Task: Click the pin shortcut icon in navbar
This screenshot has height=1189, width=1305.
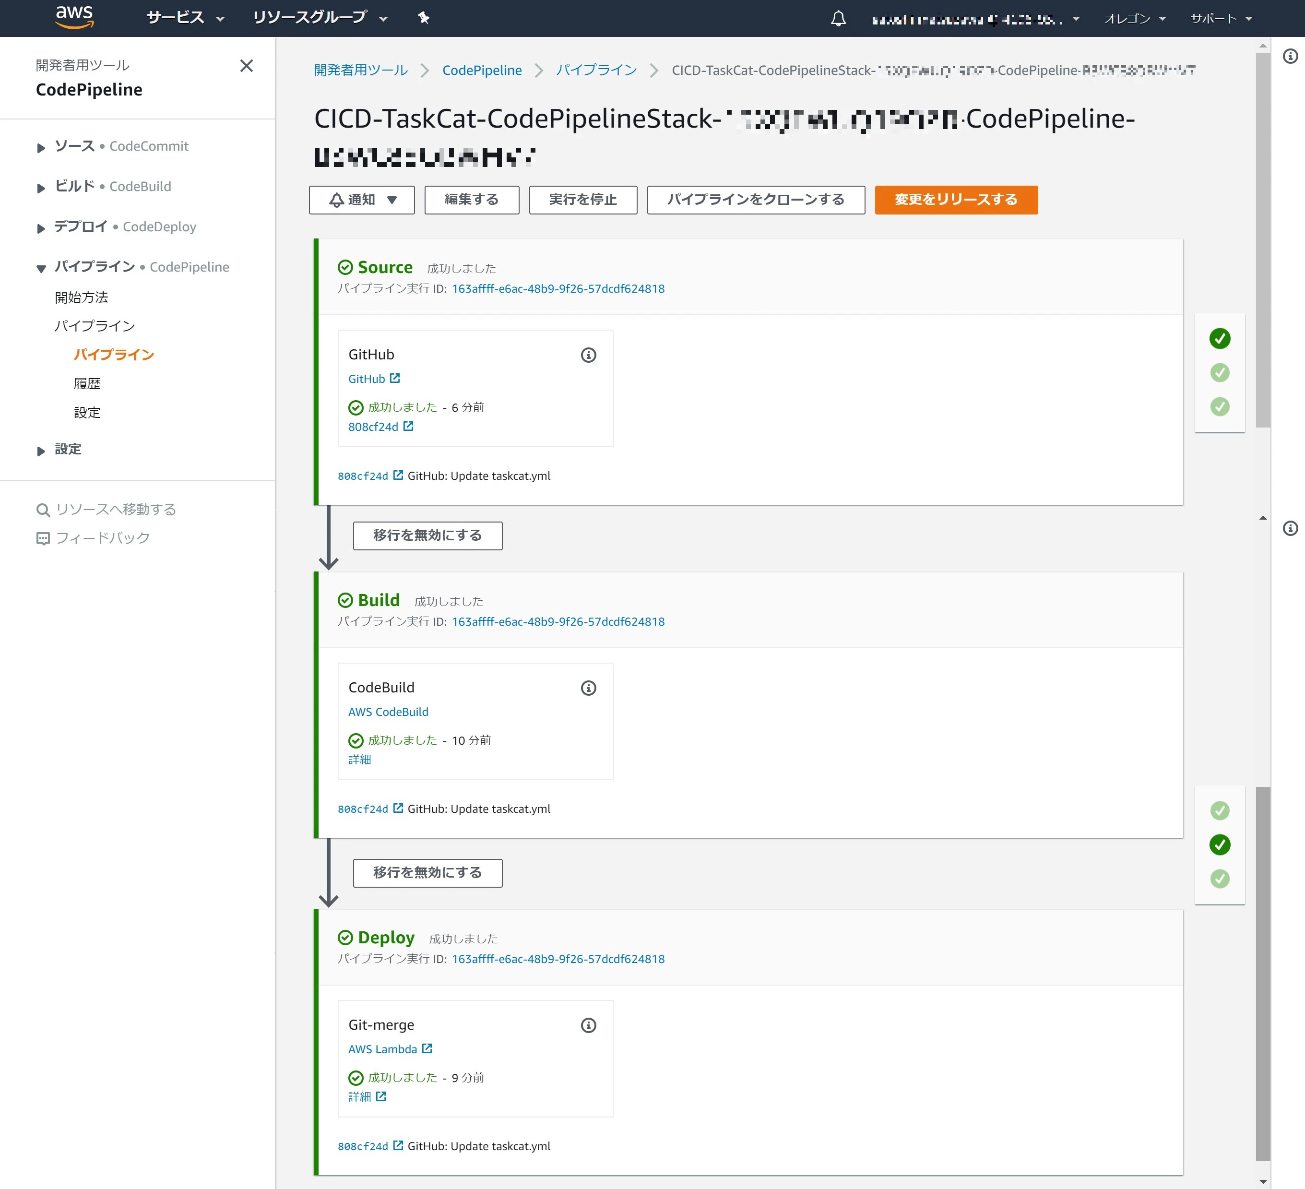Action: click(x=424, y=18)
